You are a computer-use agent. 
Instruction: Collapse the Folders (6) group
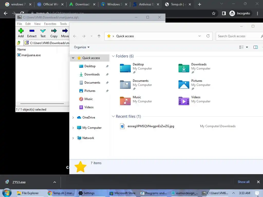tap(113, 56)
